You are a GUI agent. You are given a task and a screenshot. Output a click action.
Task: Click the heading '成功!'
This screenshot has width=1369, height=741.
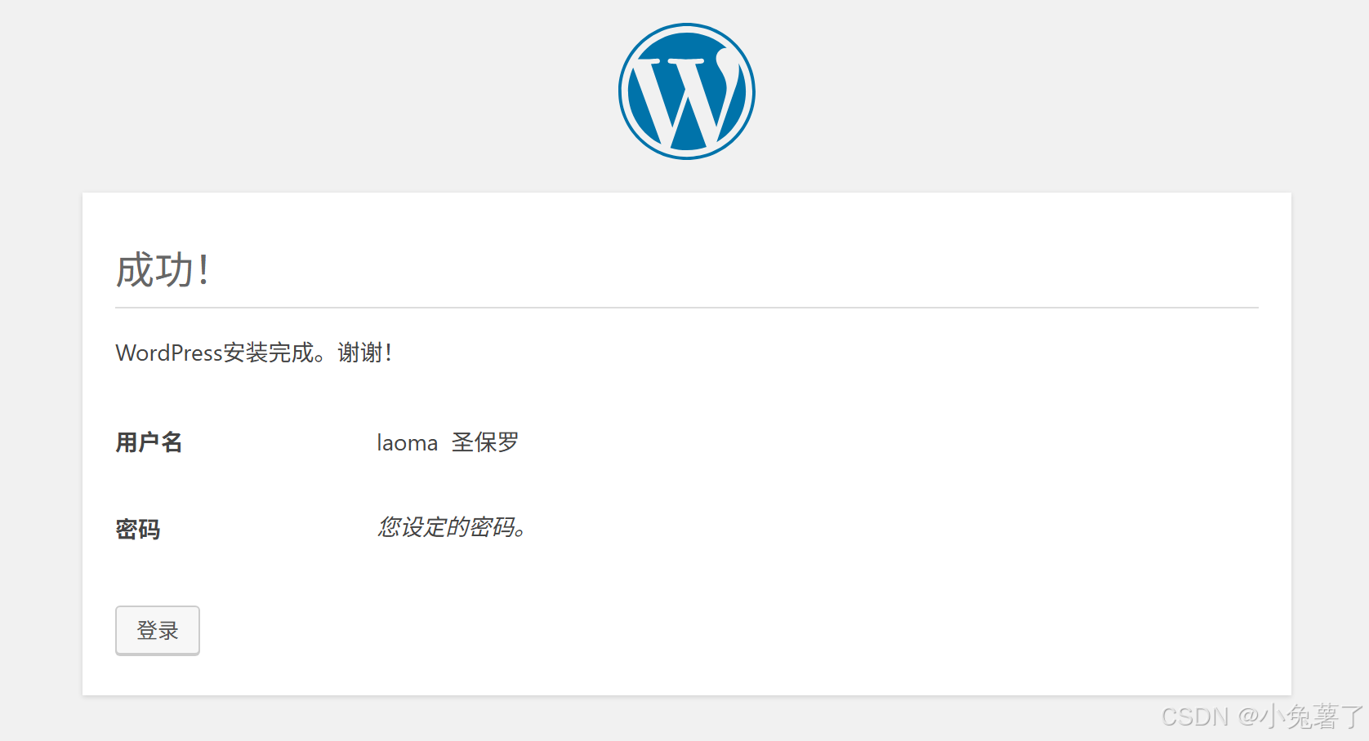(163, 269)
